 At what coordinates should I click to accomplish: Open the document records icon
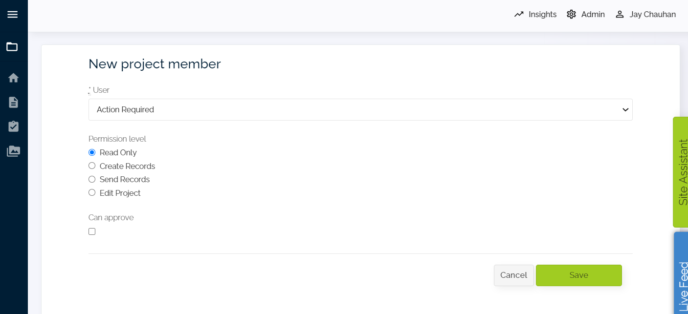(13, 102)
